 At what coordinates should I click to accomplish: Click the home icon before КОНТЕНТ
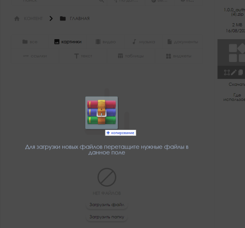click(x=17, y=19)
